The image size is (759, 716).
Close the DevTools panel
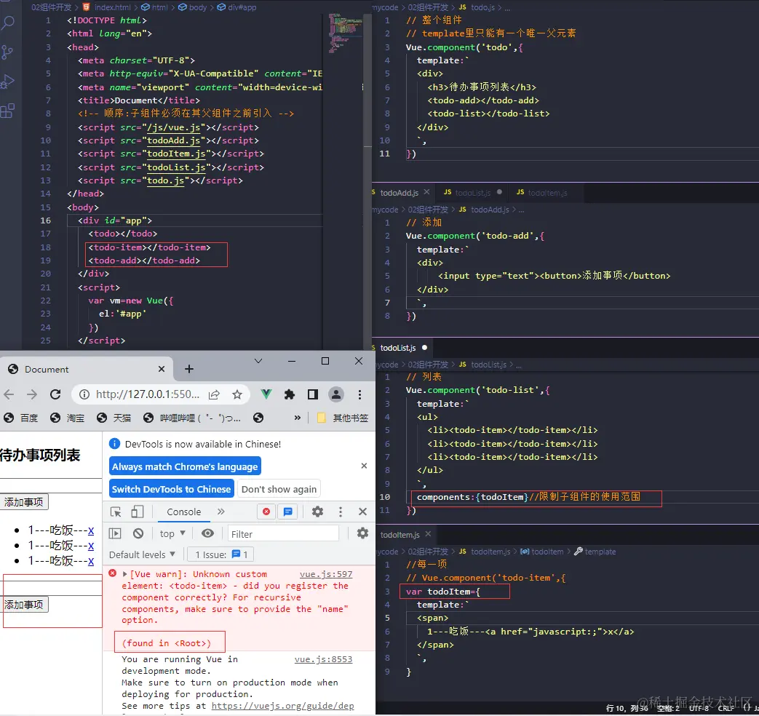point(362,512)
